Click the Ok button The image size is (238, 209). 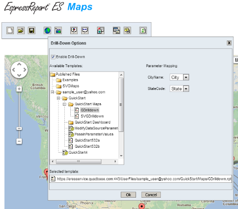pyautogui.click(x=128, y=195)
